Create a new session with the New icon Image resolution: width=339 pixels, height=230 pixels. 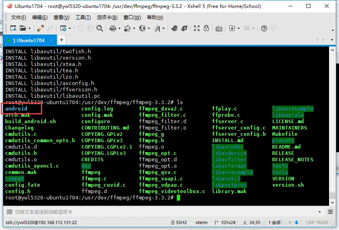click(13, 28)
